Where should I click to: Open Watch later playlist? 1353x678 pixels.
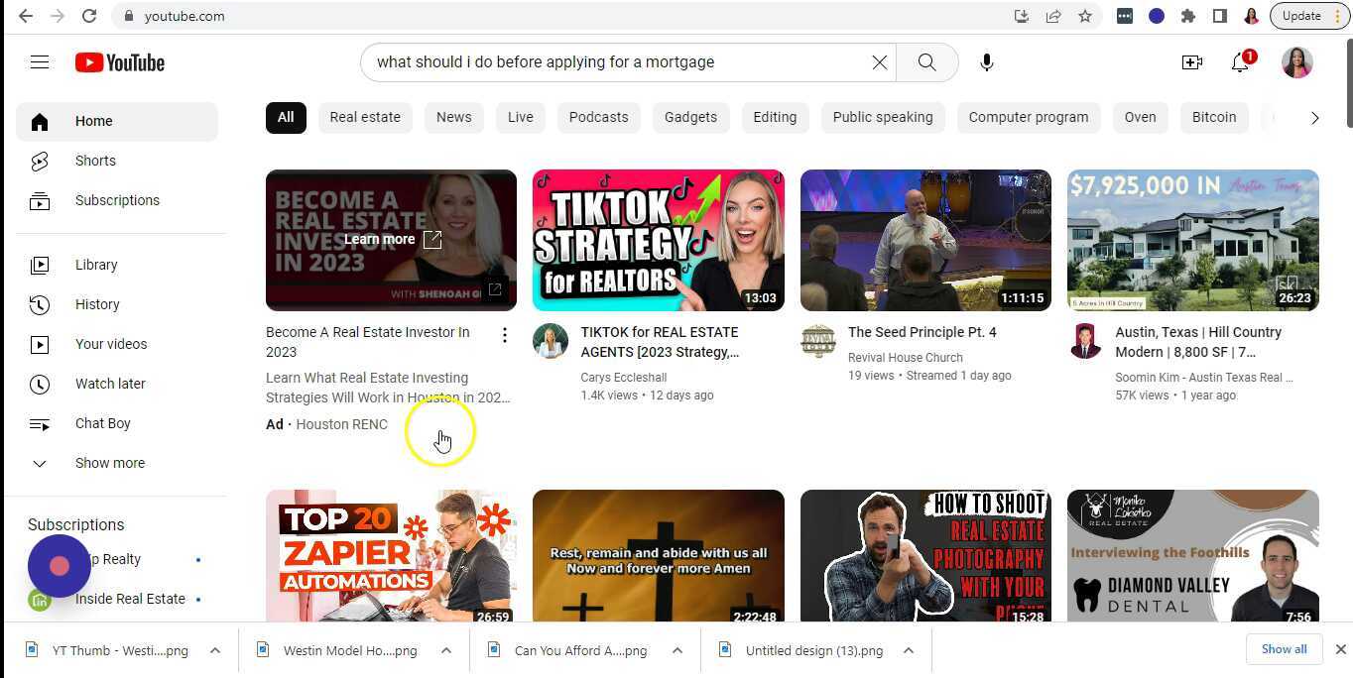tap(110, 384)
